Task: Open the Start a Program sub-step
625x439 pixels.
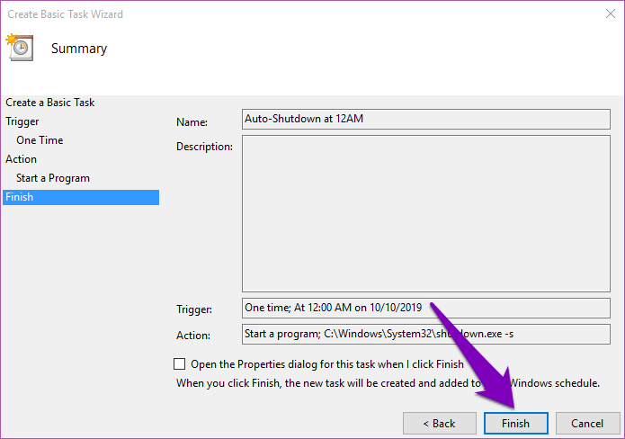Action: coord(53,178)
